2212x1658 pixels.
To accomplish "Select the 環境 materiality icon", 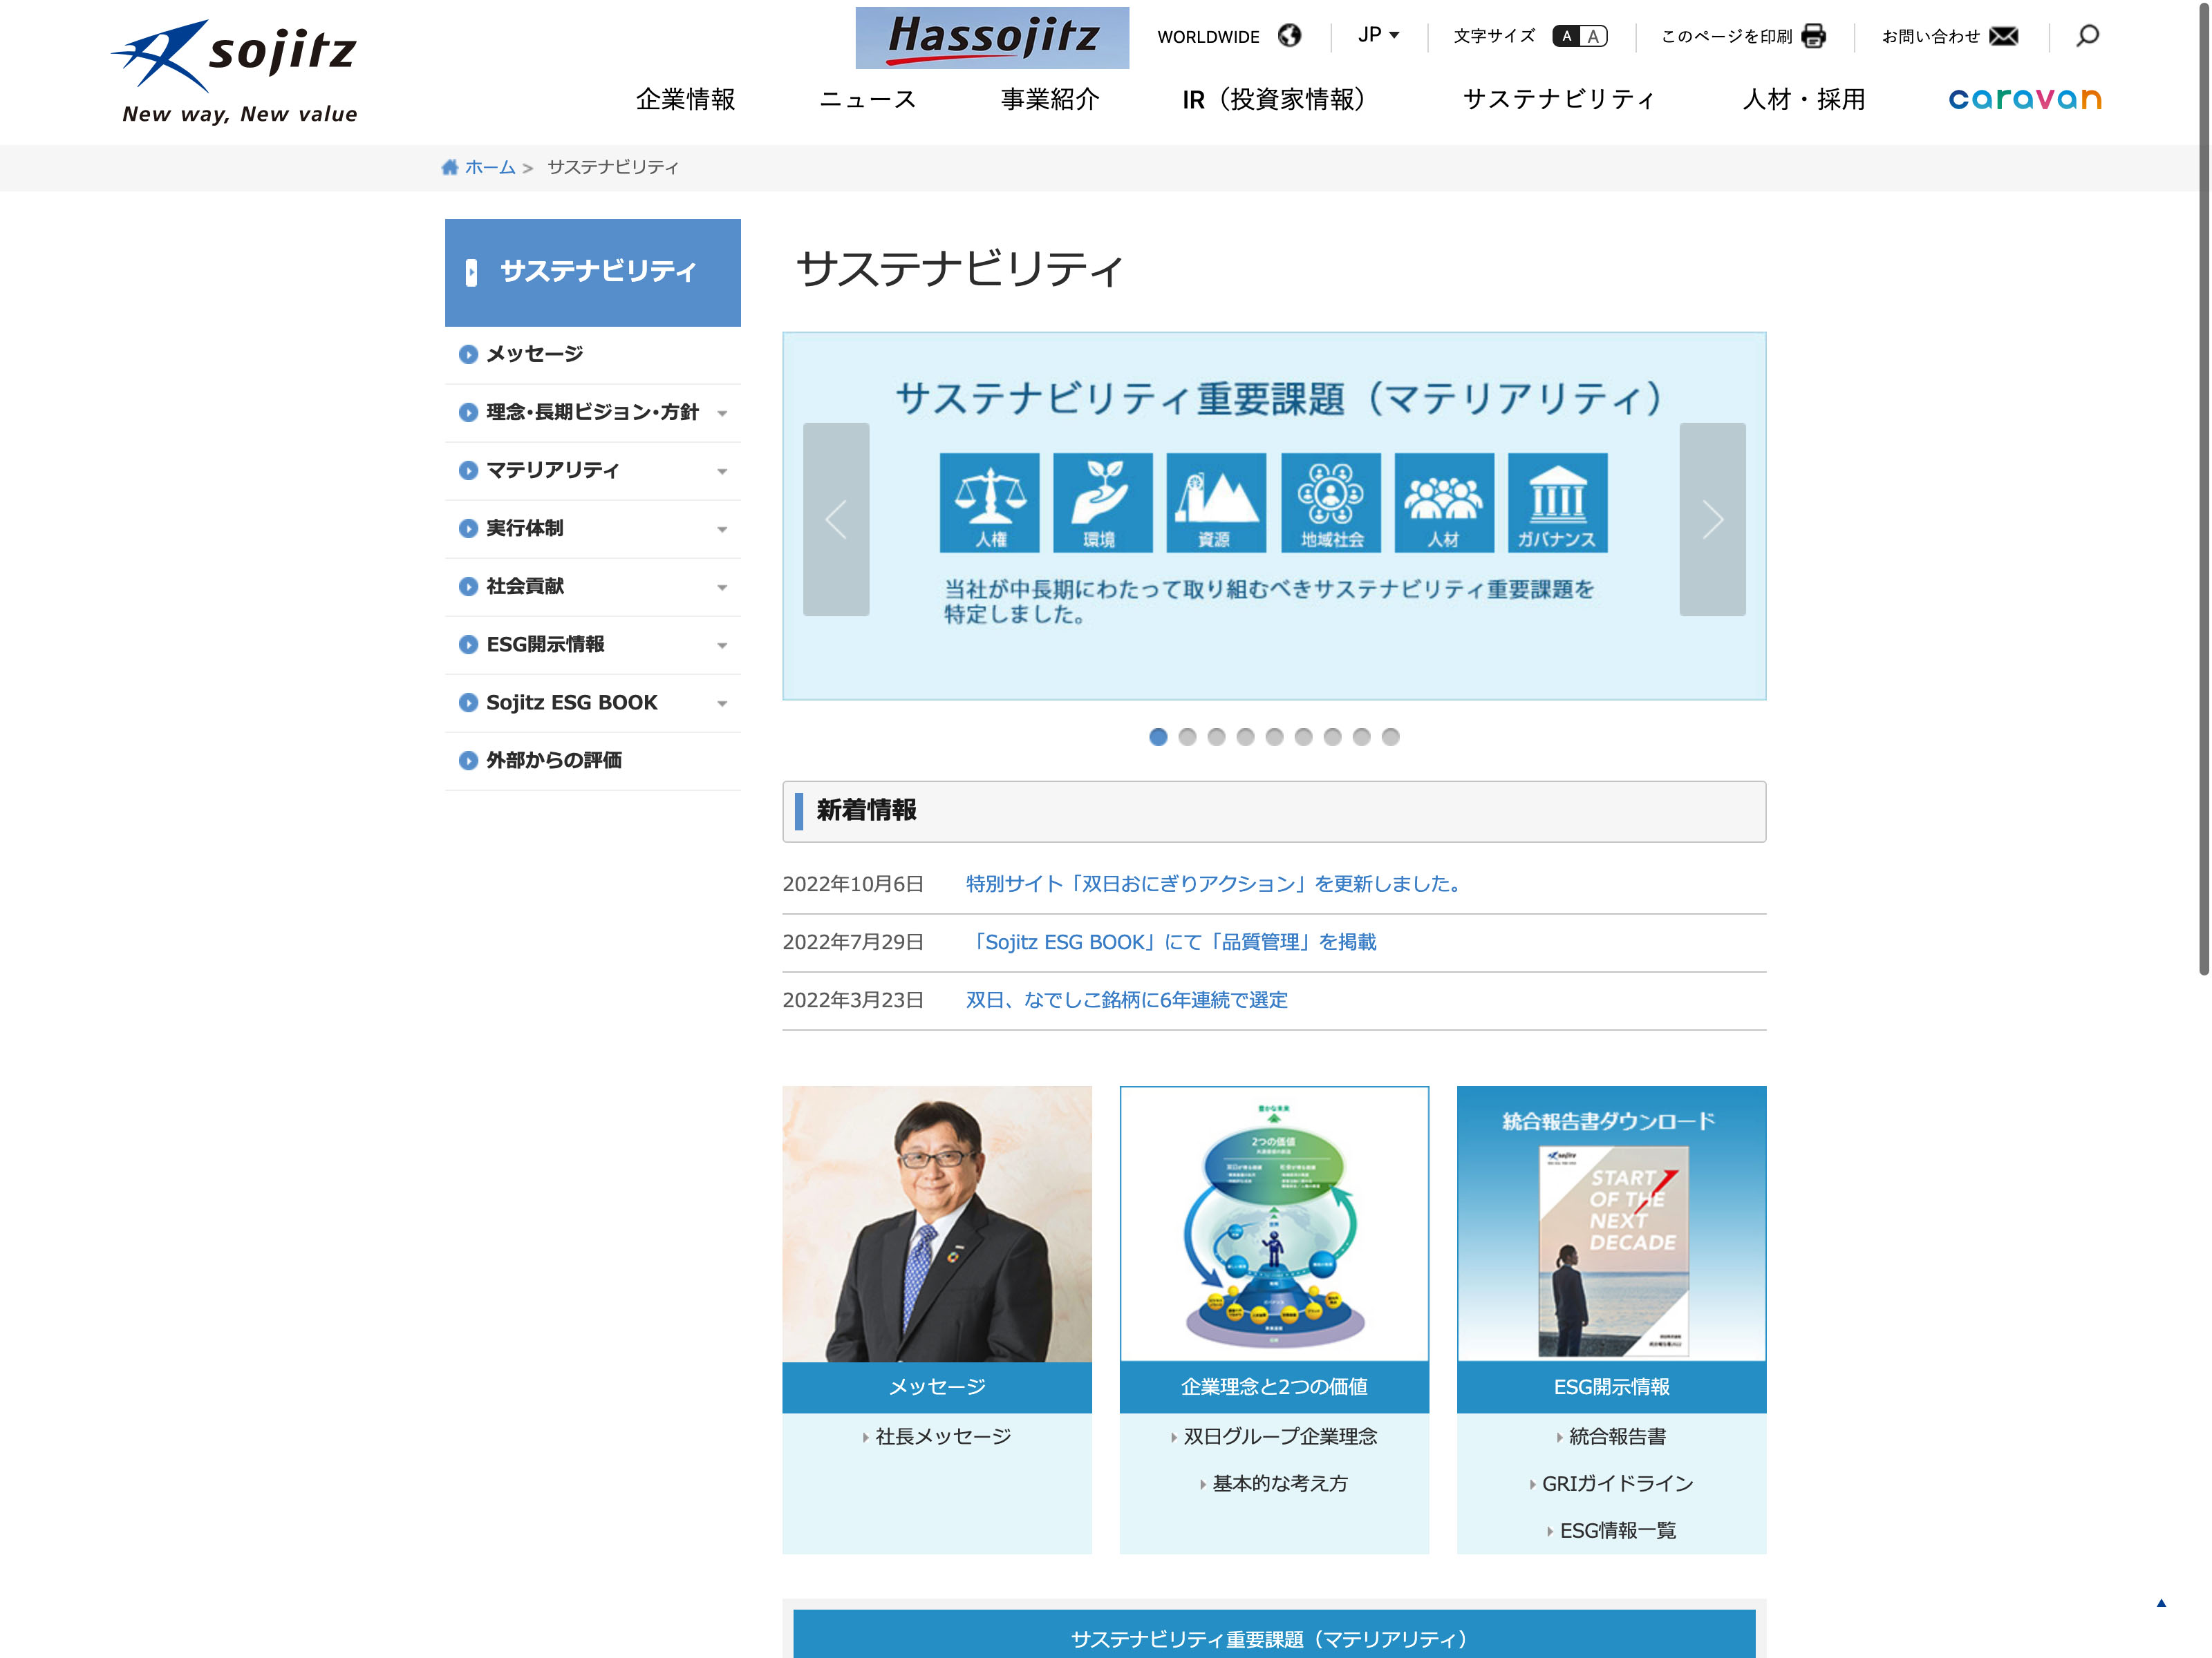I will pyautogui.click(x=1103, y=503).
